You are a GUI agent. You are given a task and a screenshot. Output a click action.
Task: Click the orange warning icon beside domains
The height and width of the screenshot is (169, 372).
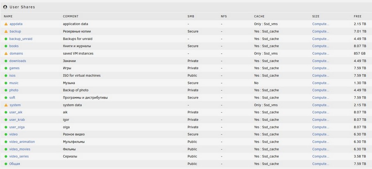[x=6, y=54]
